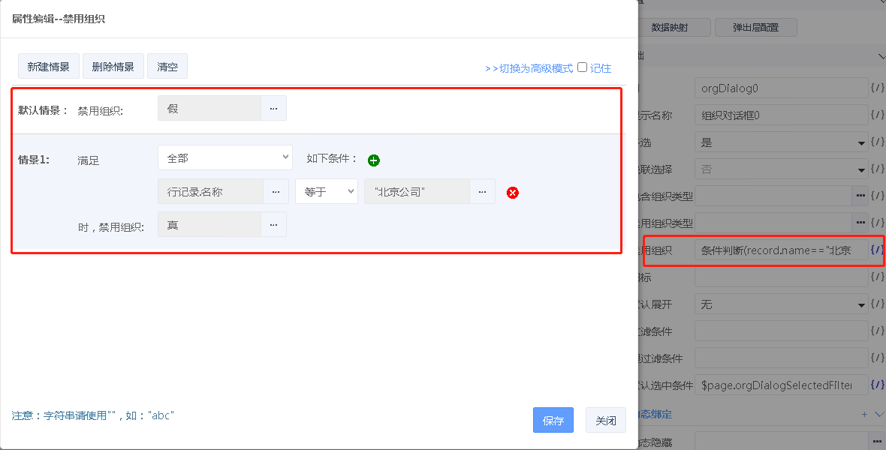Toggle the 记住 checkbox
Image resolution: width=886 pixels, height=450 pixels.
[x=582, y=67]
